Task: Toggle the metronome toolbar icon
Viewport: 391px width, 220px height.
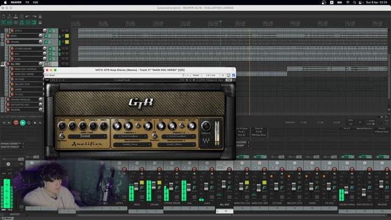Action: tap(40, 16)
